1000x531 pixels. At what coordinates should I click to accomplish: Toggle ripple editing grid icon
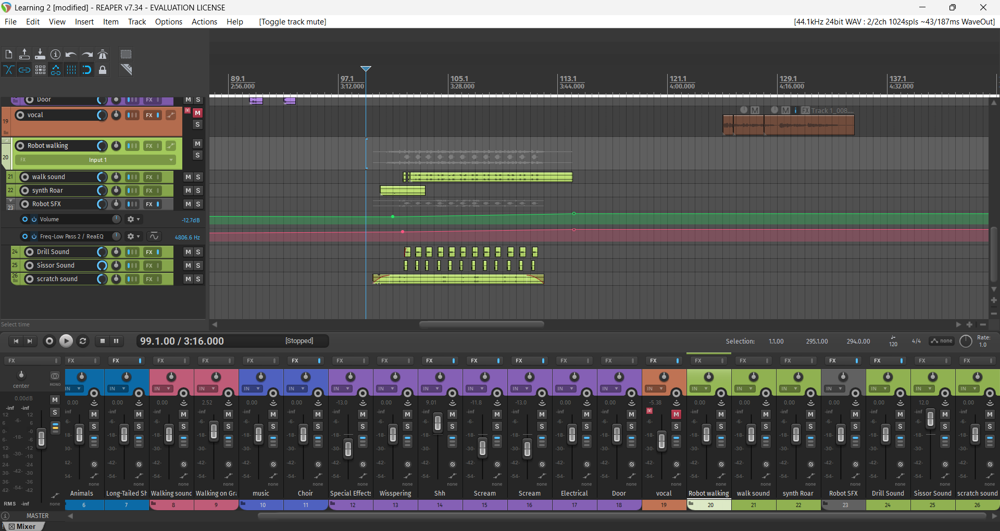(x=40, y=70)
